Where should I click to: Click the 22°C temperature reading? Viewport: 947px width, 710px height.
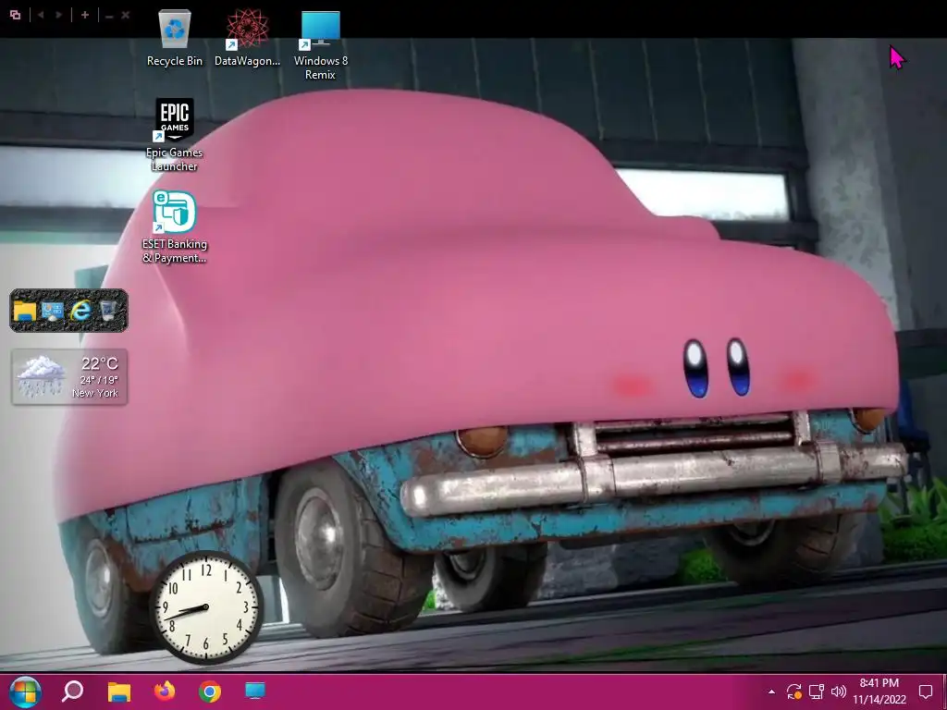tap(100, 363)
